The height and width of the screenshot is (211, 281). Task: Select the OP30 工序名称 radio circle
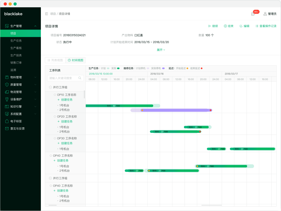(55, 138)
